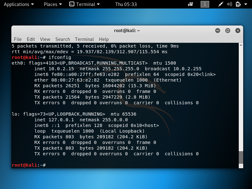The image size is (252, 189).
Task: Open the Terminal menu in the window menu bar
Action: click(84, 39)
